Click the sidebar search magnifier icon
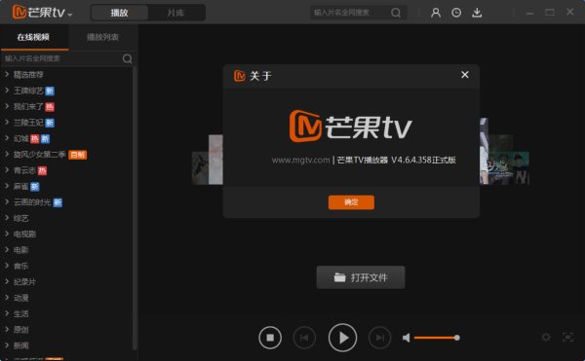The image size is (585, 361). [127, 58]
